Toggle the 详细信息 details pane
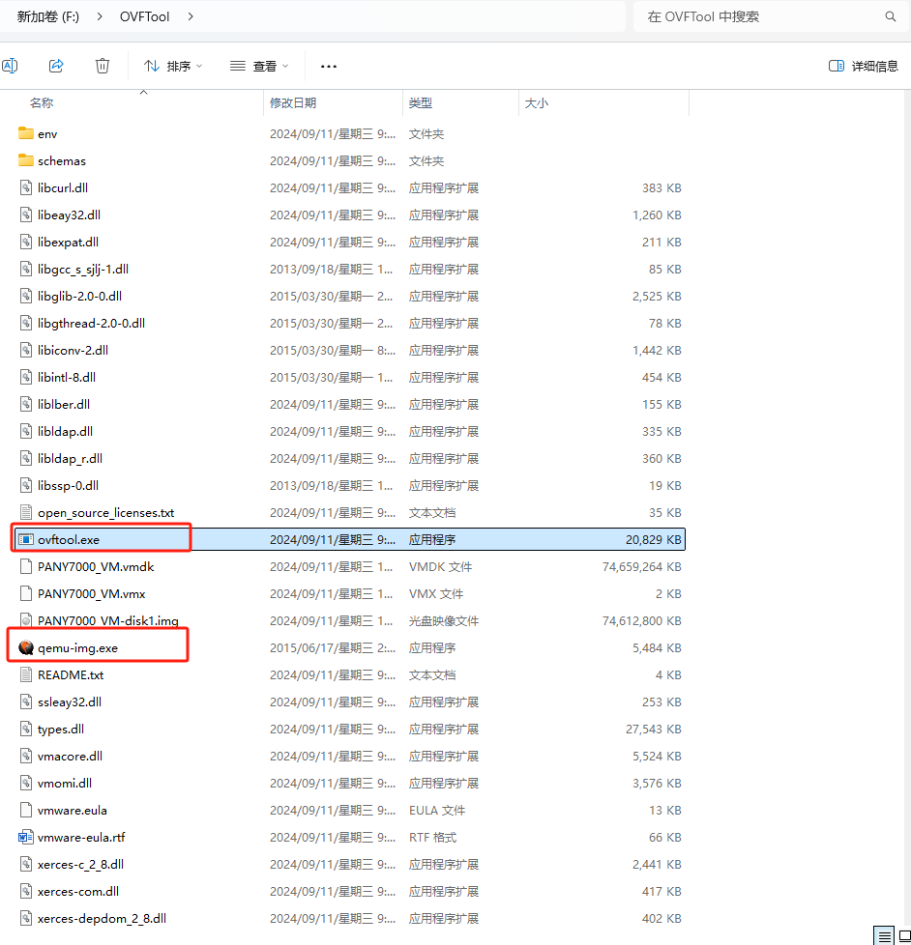This screenshot has height=945, width=911. tap(863, 66)
